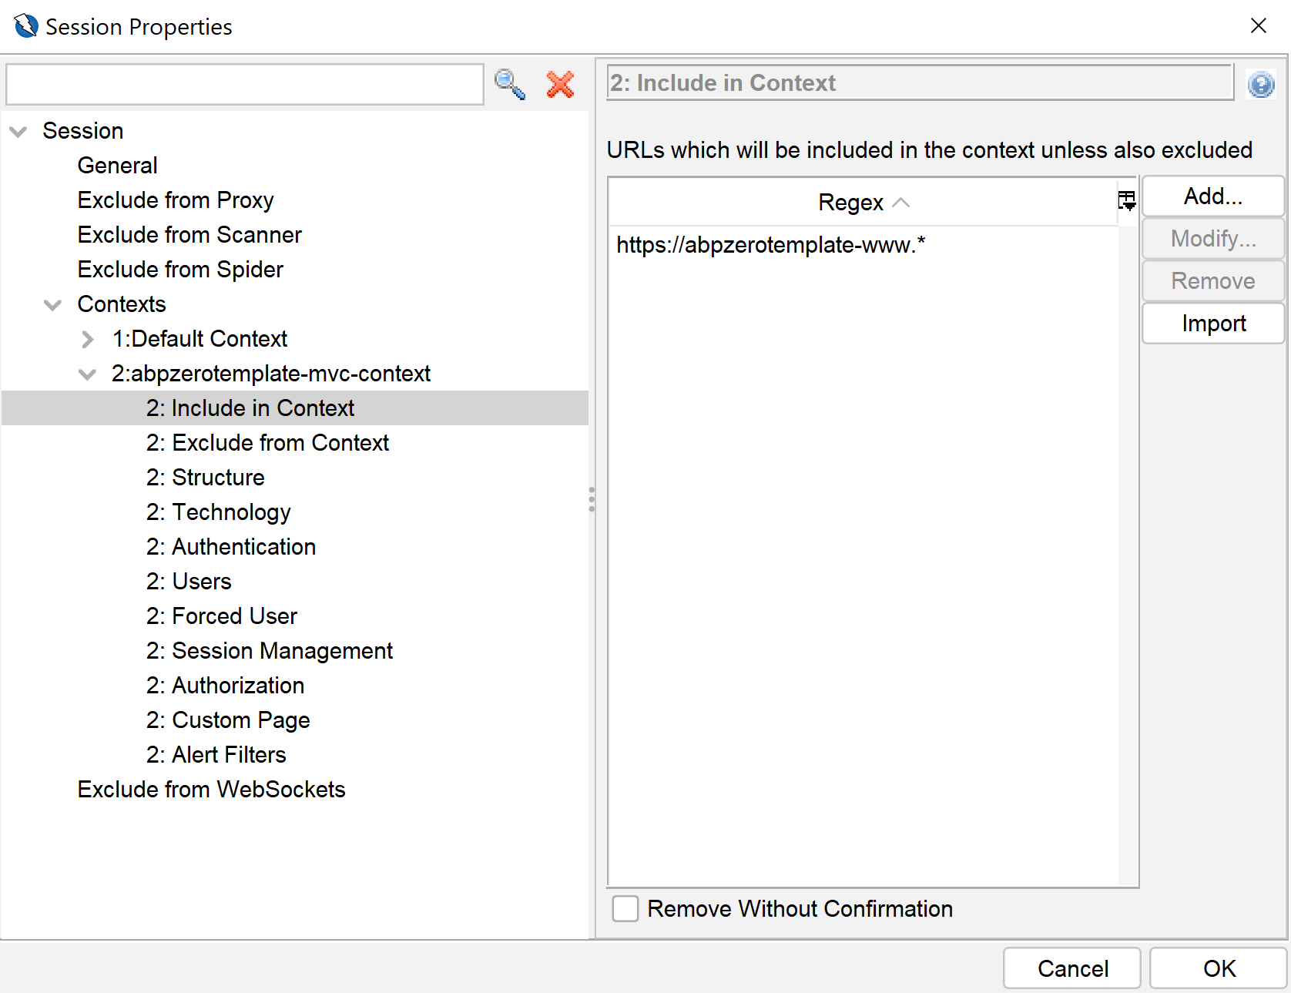Open 2: Alert Filters panel
Viewport: 1291px width, 993px height.
coord(216,755)
